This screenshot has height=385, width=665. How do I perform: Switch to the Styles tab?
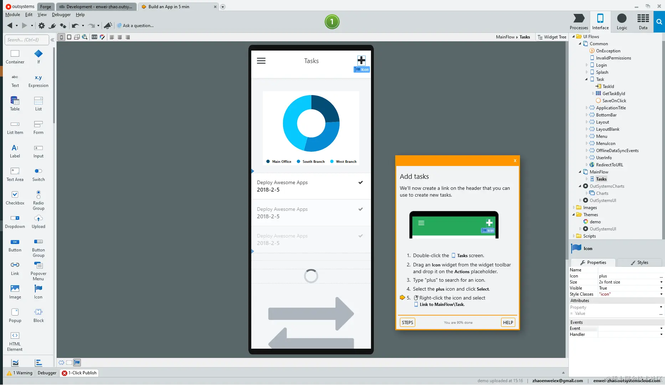[x=639, y=262]
